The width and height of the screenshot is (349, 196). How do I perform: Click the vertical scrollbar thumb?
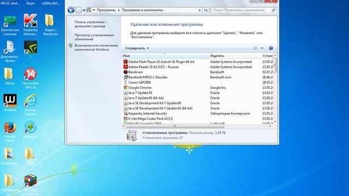click(x=275, y=65)
